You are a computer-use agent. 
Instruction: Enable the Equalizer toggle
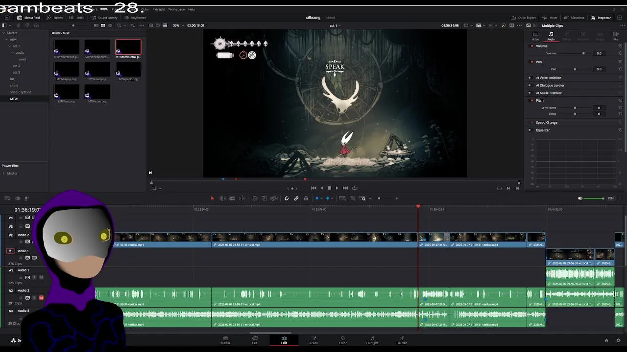[530, 130]
